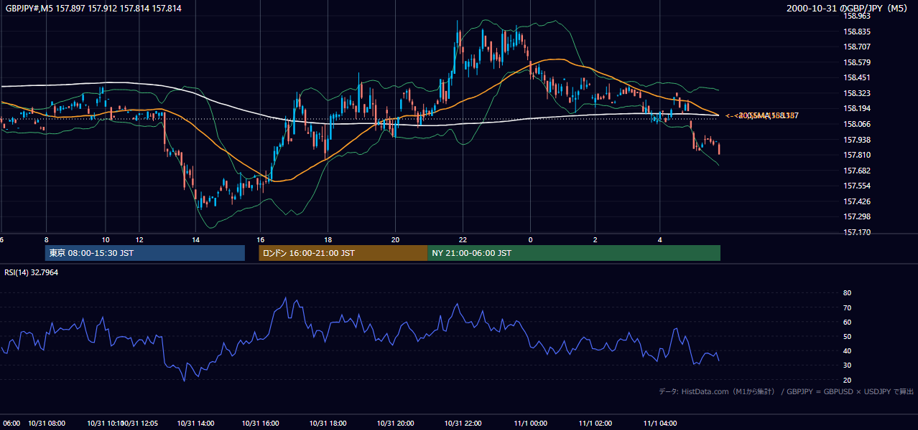
Task: Click bottom timestamp 11/1 02:00
Action: (x=595, y=424)
